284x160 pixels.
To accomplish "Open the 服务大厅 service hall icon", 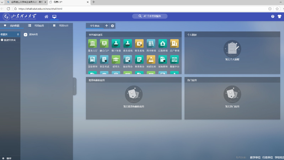I will [x=92, y=44].
